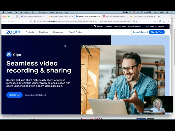The height and width of the screenshot is (131, 175).
Task: Open the Bookmarks menu
Action: click(43, 12)
